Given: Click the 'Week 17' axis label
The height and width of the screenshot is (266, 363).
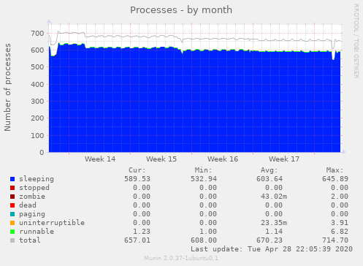Looking at the screenshot, I should point(284,159).
